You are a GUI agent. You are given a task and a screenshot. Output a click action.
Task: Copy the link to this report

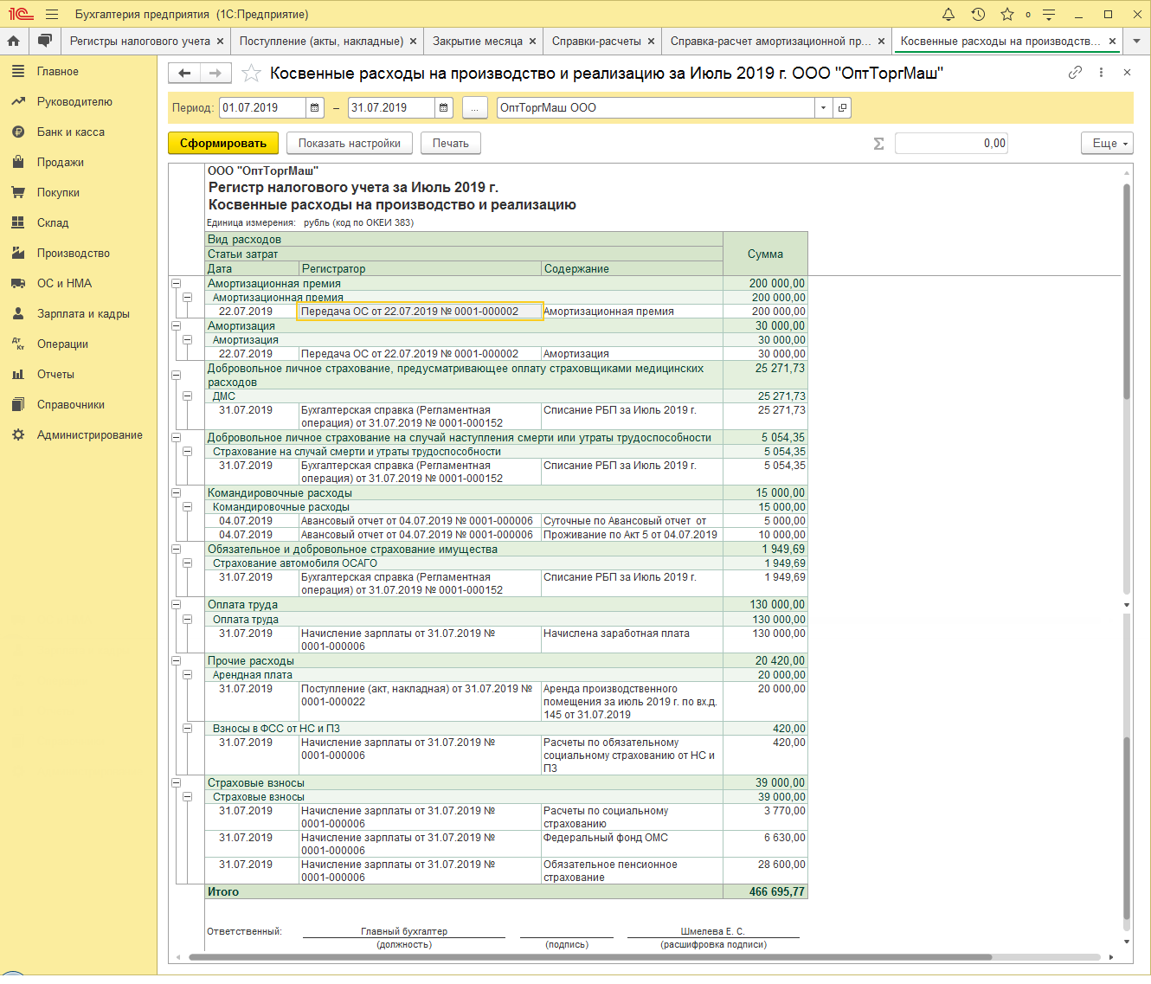(x=1075, y=73)
